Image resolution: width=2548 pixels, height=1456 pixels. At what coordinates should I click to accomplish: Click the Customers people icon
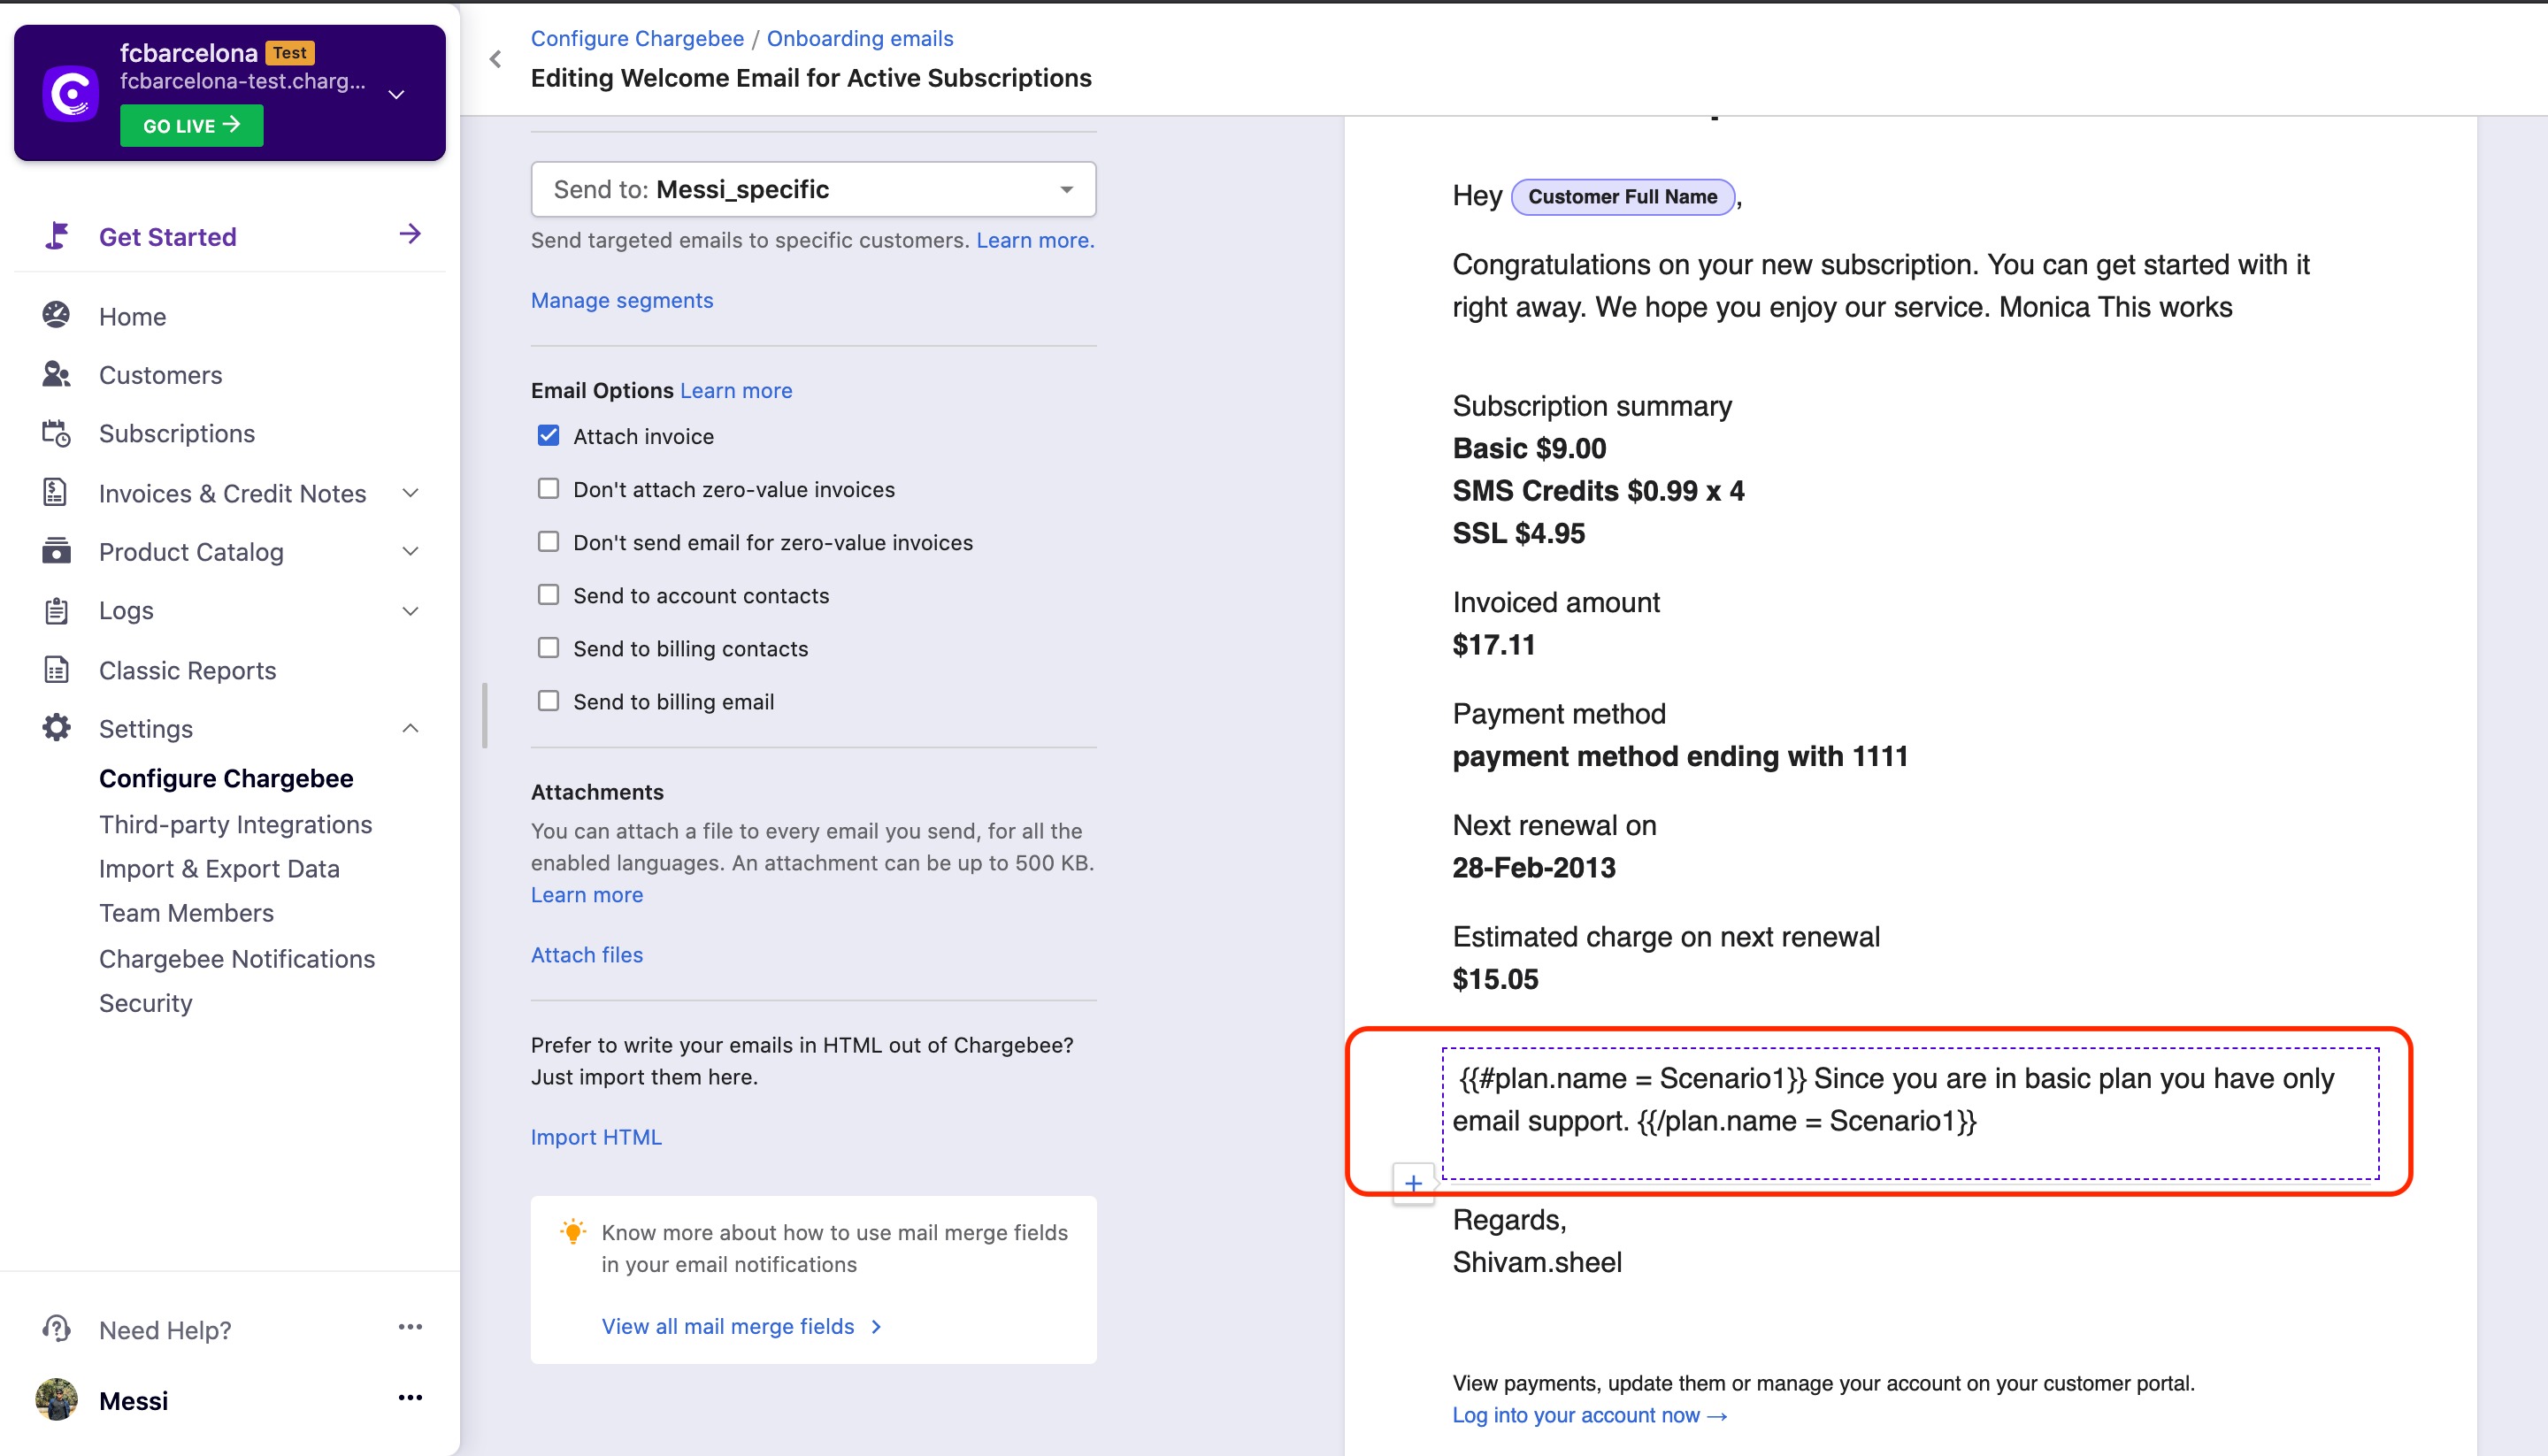coord(56,375)
